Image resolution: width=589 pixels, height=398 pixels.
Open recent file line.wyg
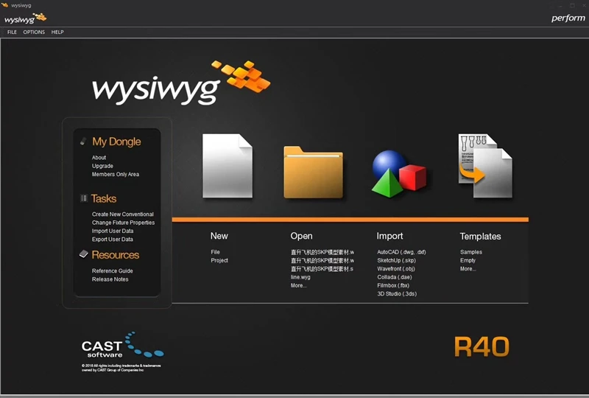300,277
